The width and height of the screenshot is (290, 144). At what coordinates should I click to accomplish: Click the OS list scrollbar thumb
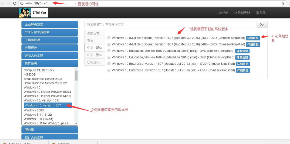coord(76,76)
